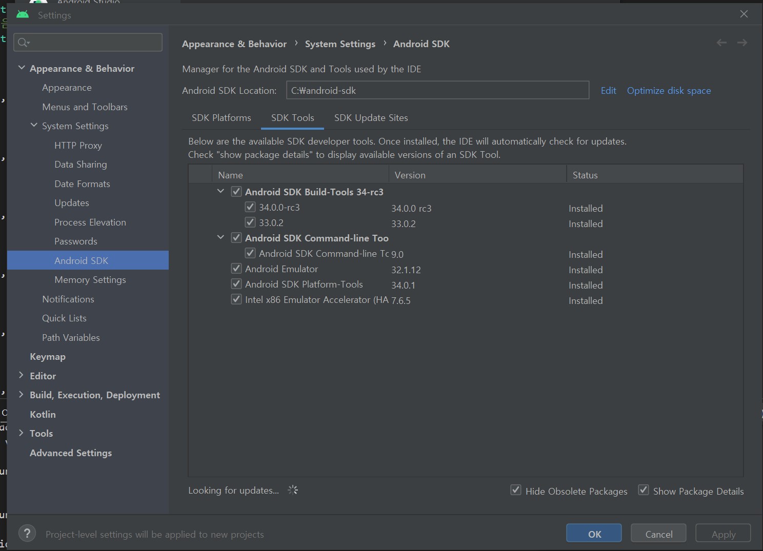Uncheck Intel x86 Emulator Accelerator checkbox

pyautogui.click(x=236, y=299)
